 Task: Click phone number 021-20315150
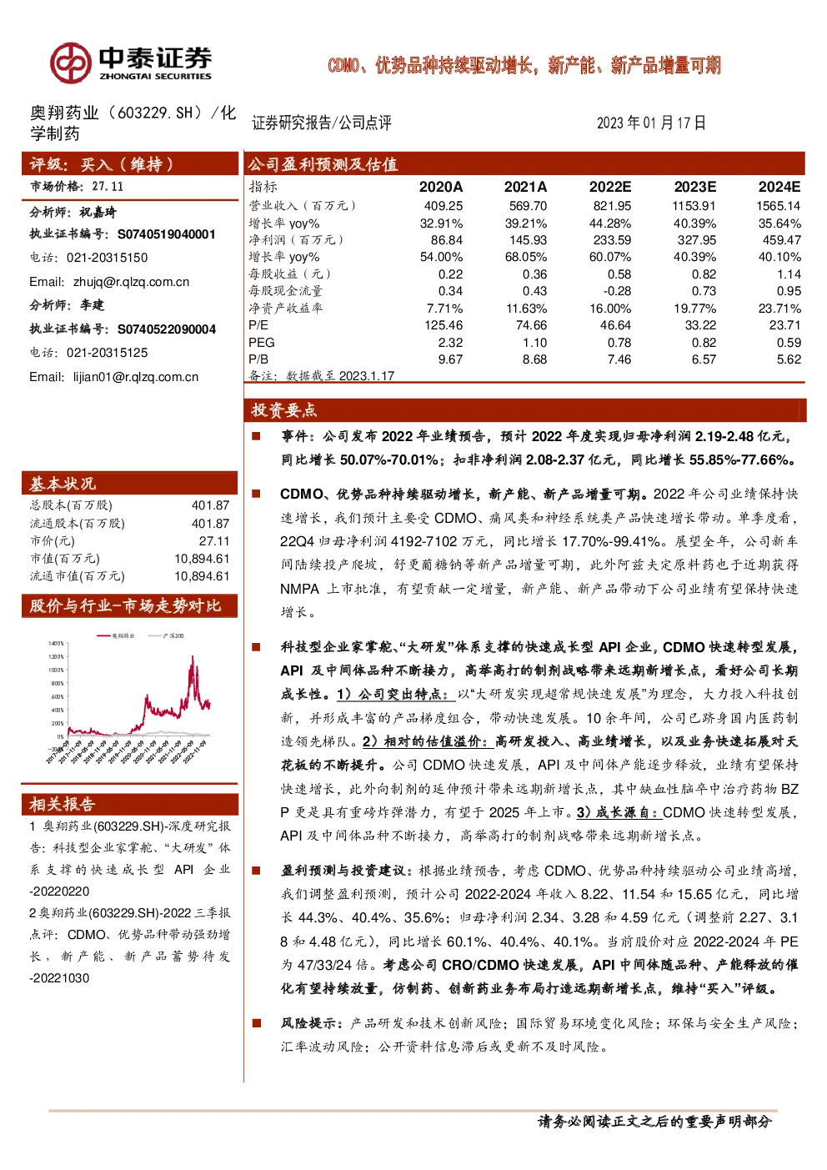(107, 258)
